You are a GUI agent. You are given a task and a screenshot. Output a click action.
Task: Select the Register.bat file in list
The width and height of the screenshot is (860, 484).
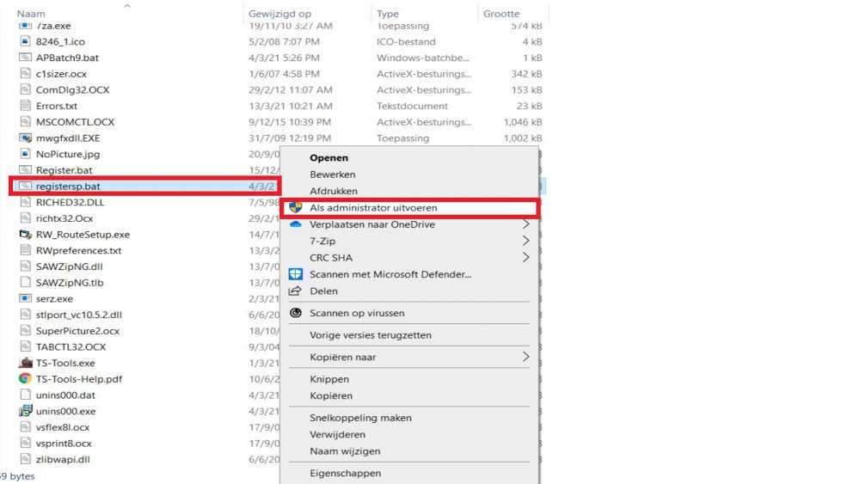pyautogui.click(x=64, y=170)
